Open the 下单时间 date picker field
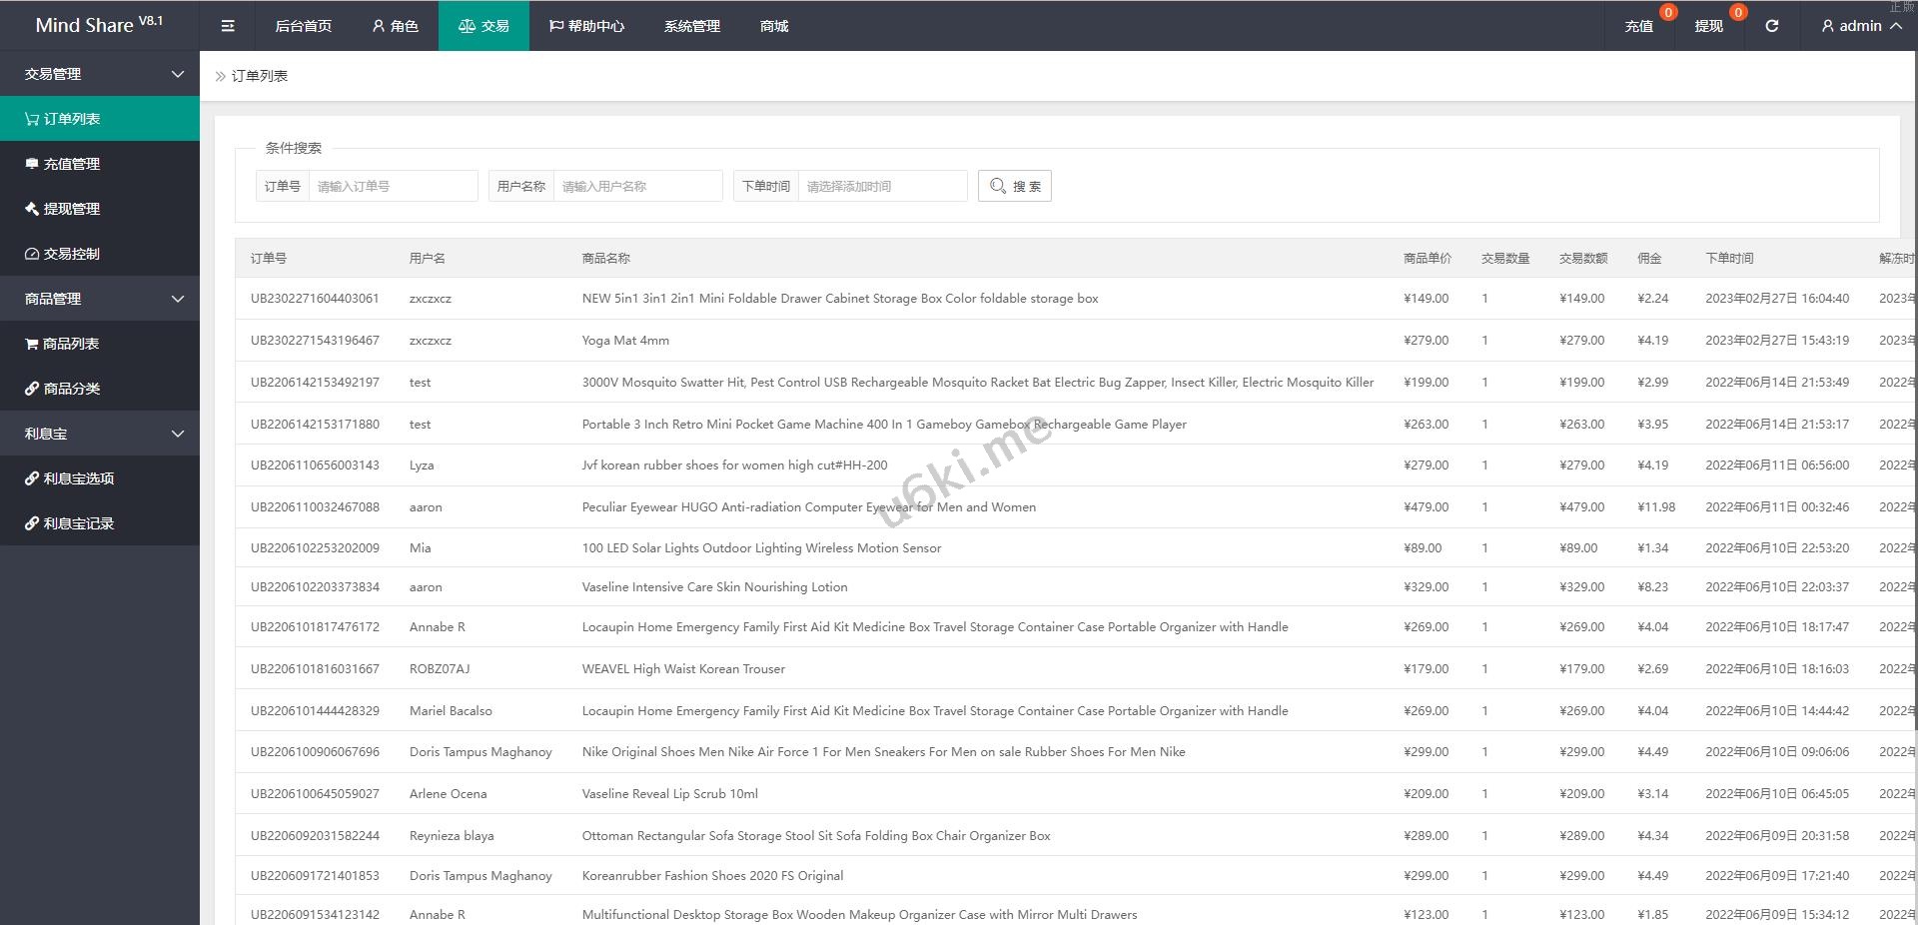Screen dimensions: 1918x925 882,186
